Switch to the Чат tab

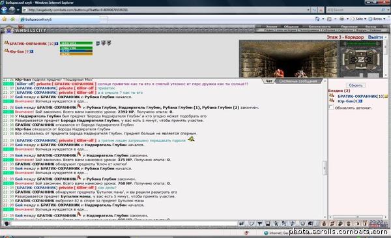pos(268,81)
